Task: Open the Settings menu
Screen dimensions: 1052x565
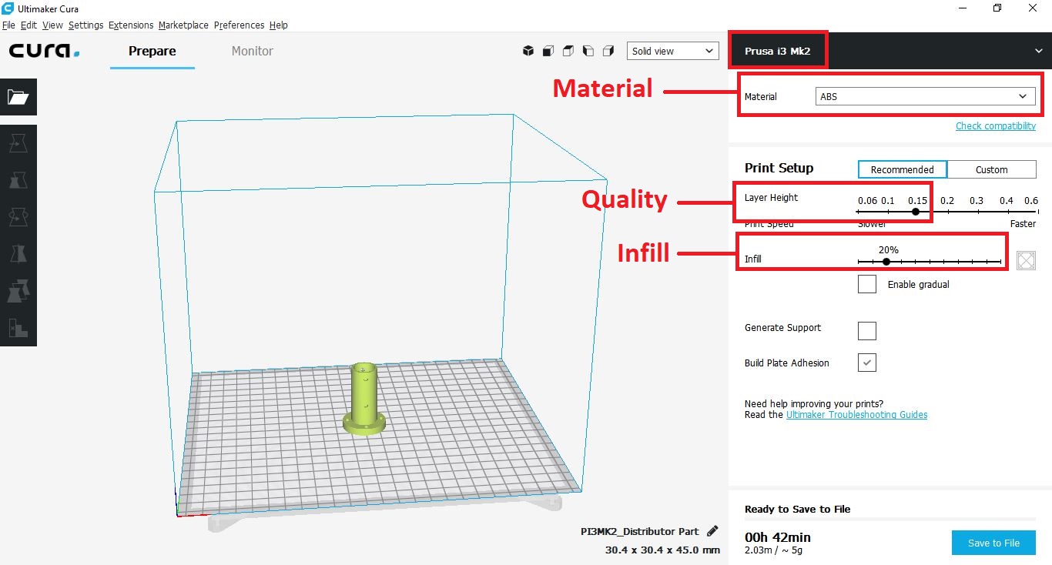Action: point(85,25)
